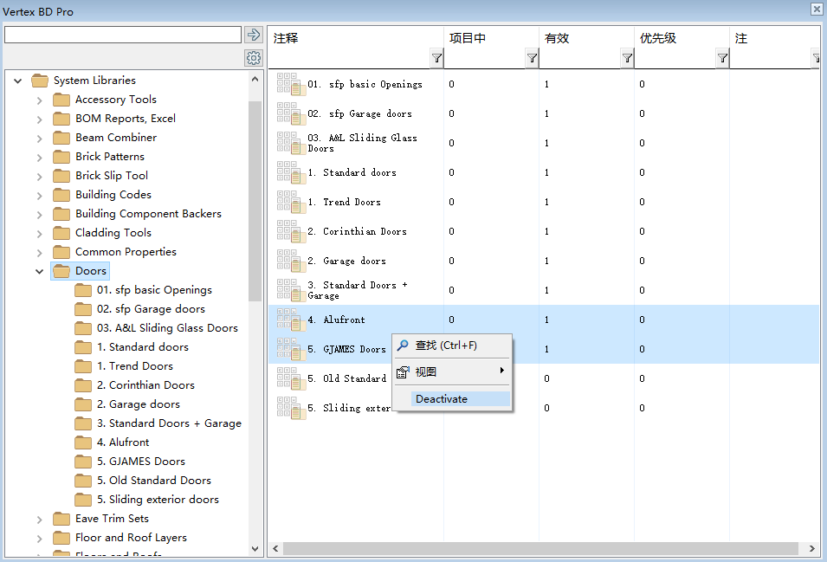Collapse the System Libraries tree node

(x=18, y=81)
